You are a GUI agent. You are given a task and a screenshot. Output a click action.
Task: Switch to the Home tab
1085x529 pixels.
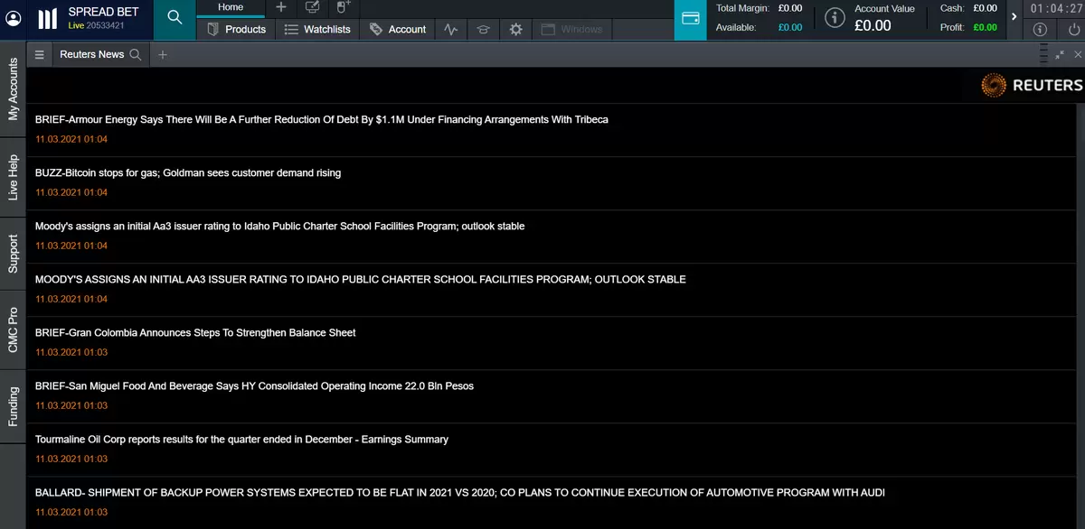click(230, 6)
